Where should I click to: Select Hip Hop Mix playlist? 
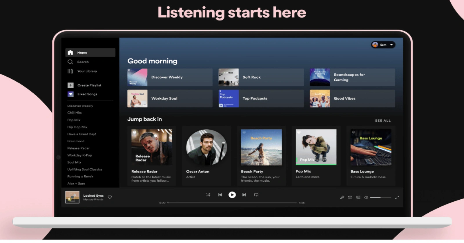coord(77,127)
